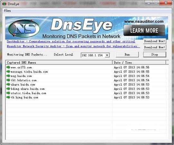
Task: Click green arrow icon beside www.cr173.com
Action: tap(8, 67)
